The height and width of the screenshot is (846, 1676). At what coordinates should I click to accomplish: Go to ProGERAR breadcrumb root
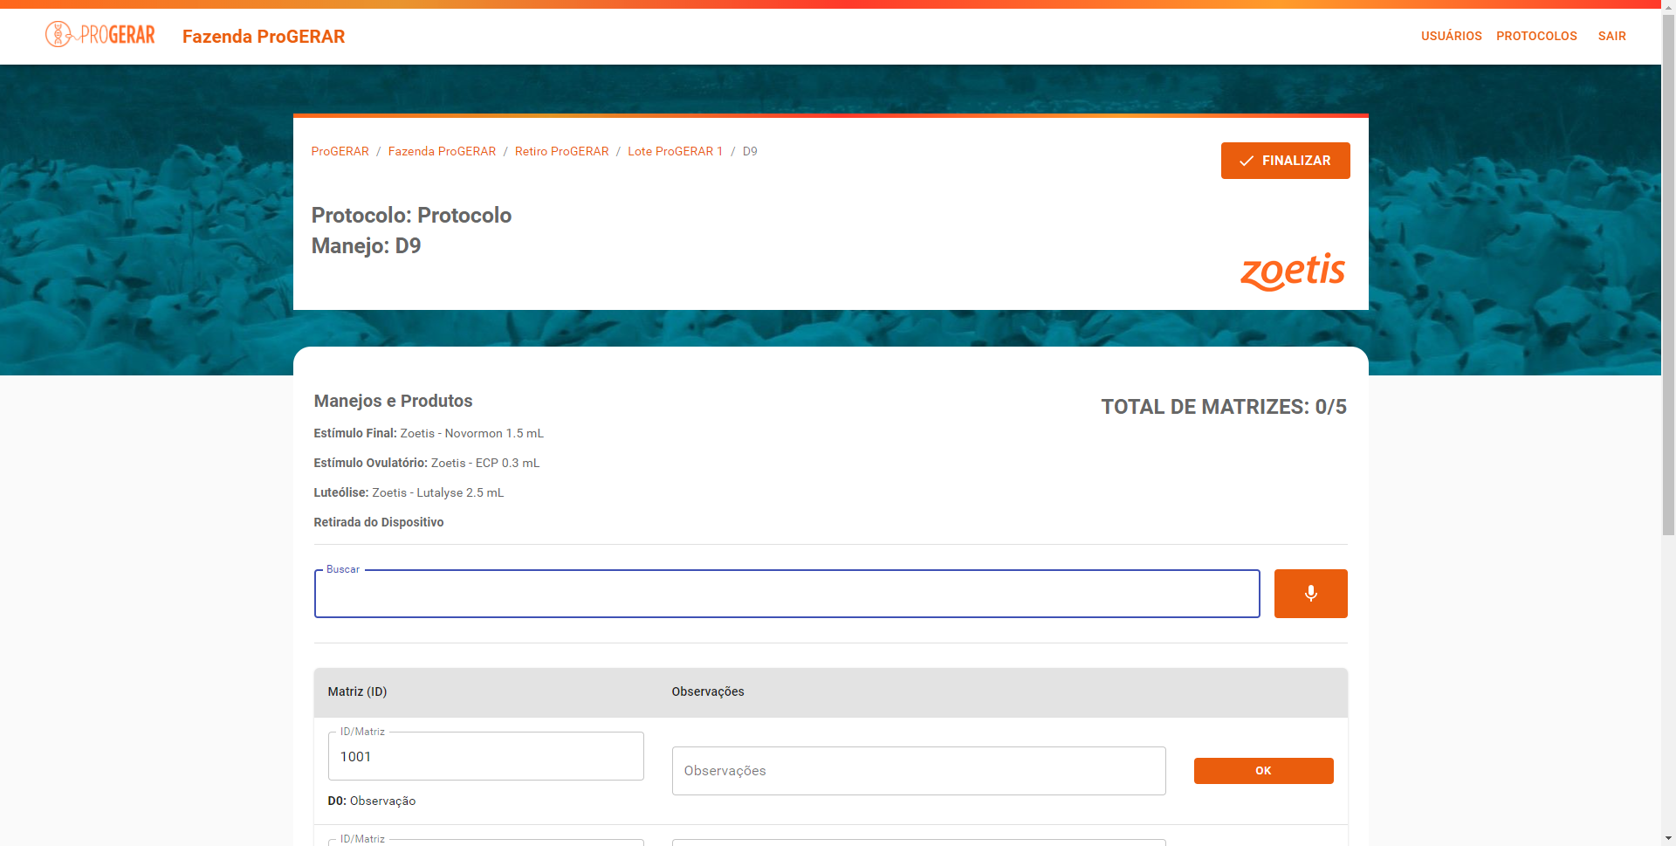[340, 151]
